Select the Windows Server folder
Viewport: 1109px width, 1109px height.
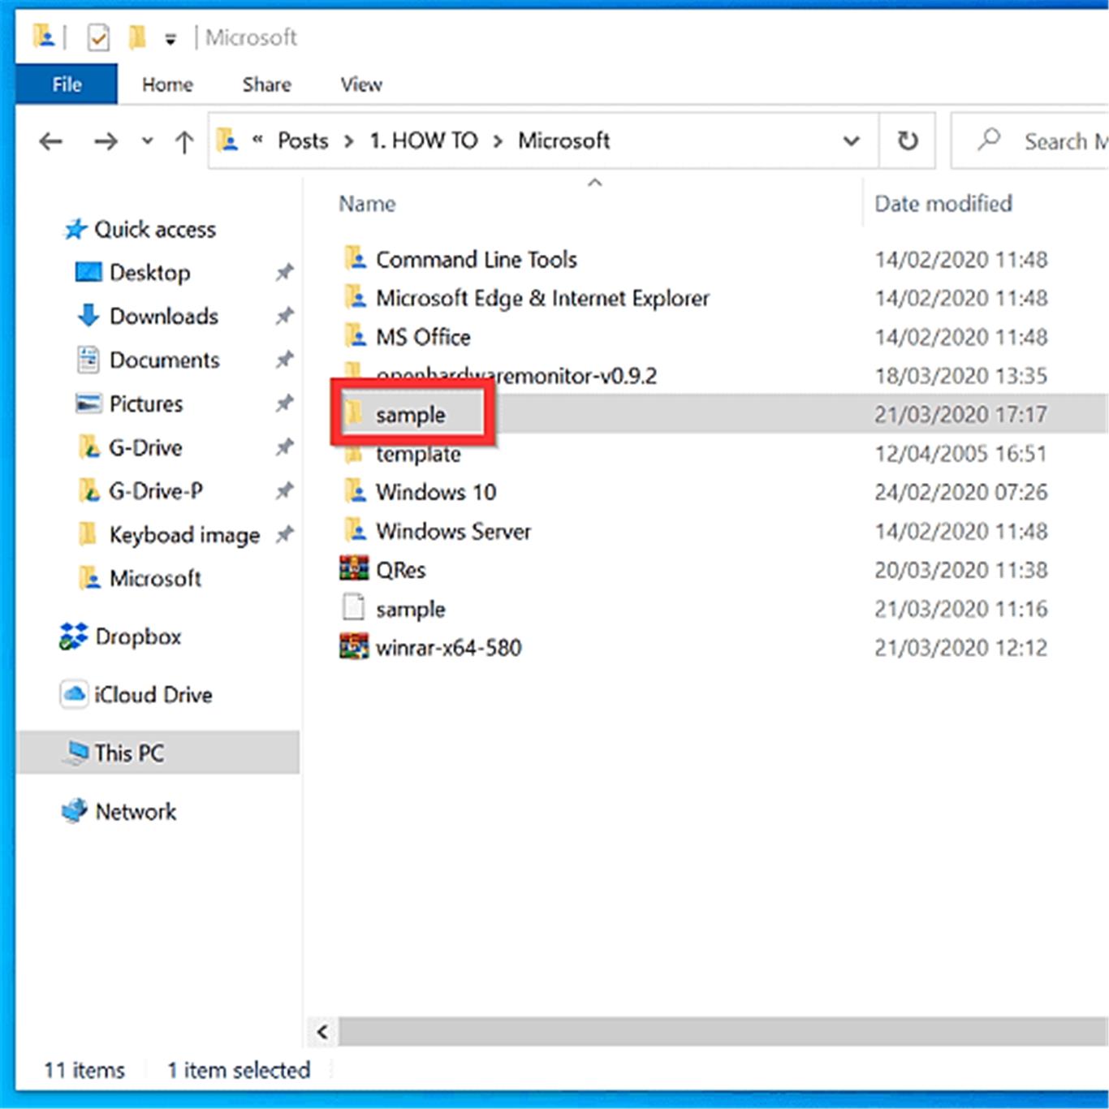pos(453,531)
